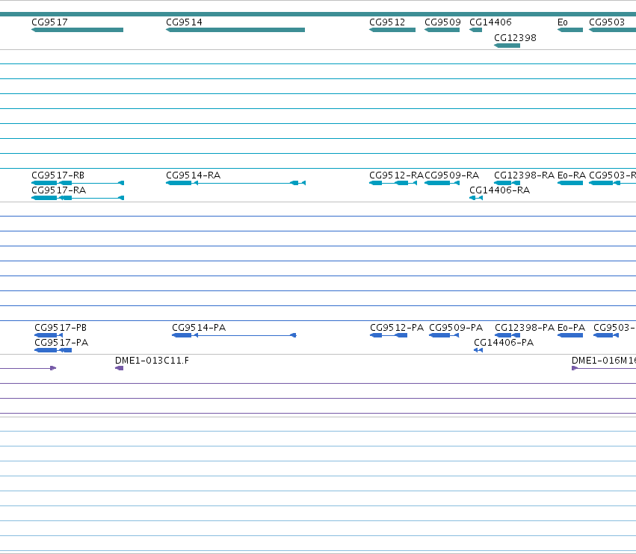
Task: Click the CG14406-PA protein label
Action: (x=504, y=343)
